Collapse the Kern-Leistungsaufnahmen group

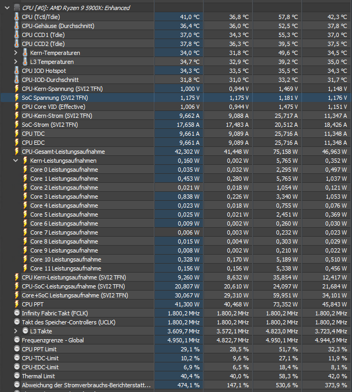coord(15,161)
